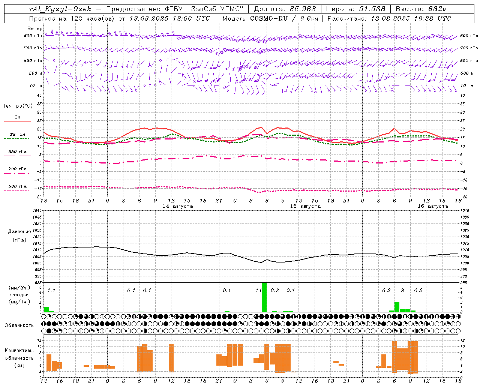Click the model label COSMO-RU / 6.6км
This screenshot has height=384, width=480.
[284, 18]
